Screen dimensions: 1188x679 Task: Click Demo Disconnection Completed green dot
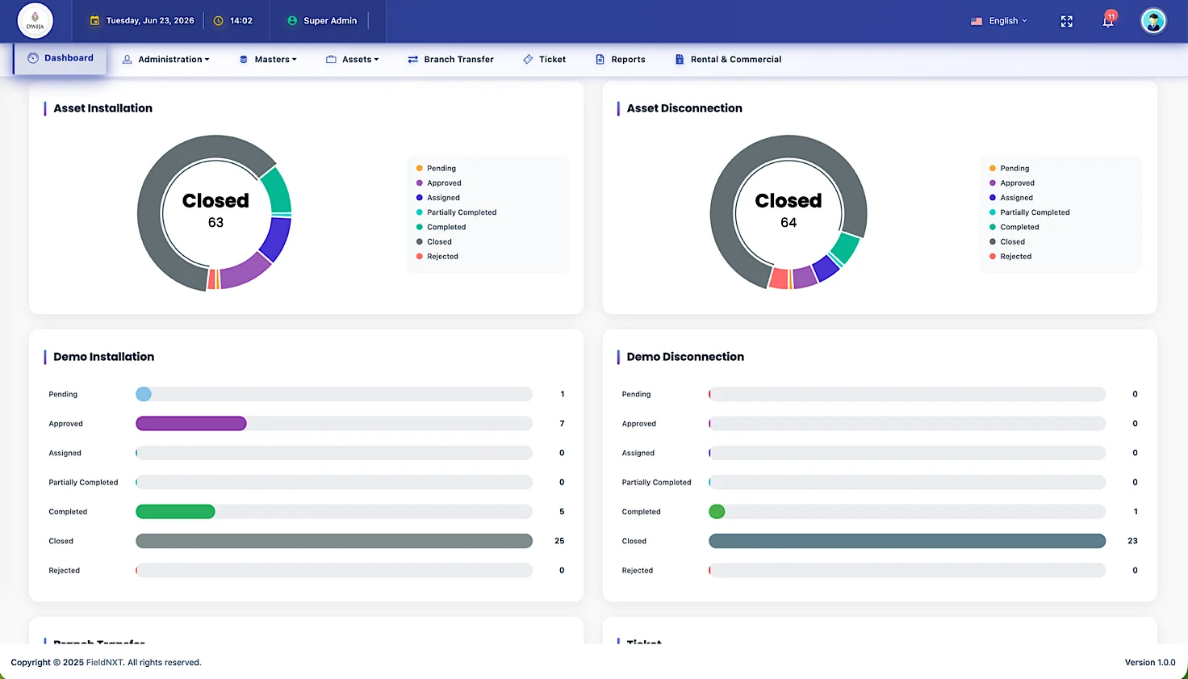[x=717, y=511]
